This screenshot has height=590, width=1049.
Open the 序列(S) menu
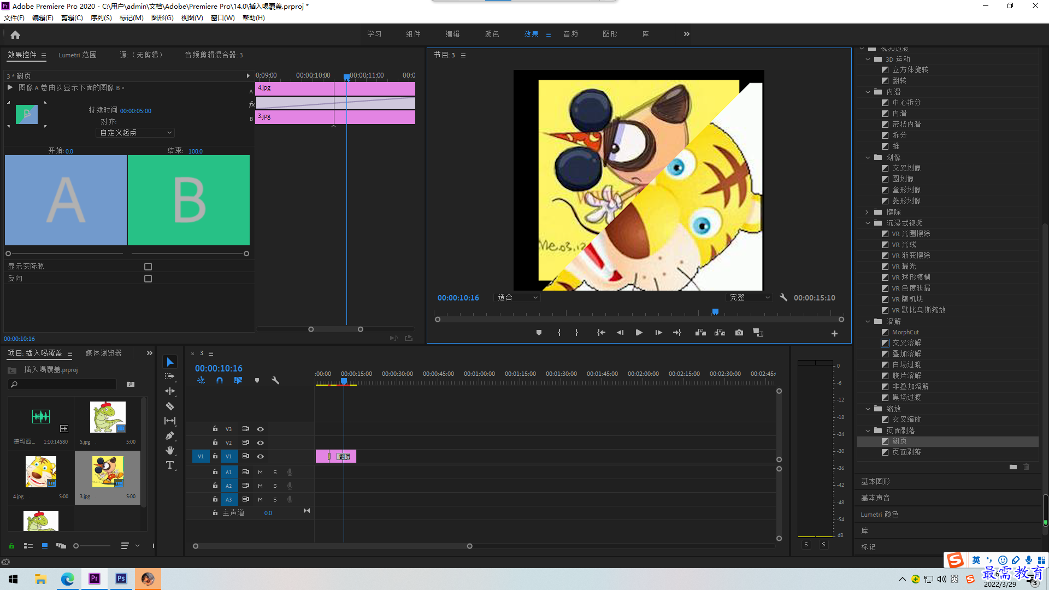tap(101, 18)
